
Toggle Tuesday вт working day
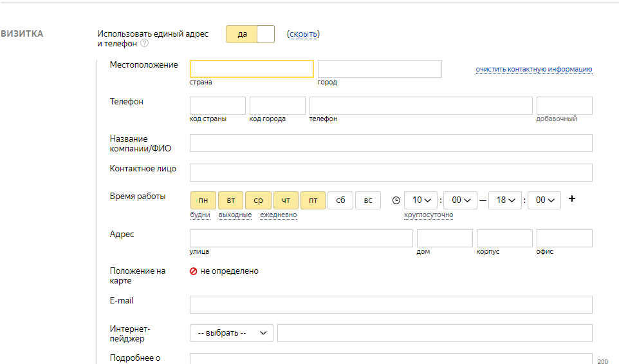(231, 200)
